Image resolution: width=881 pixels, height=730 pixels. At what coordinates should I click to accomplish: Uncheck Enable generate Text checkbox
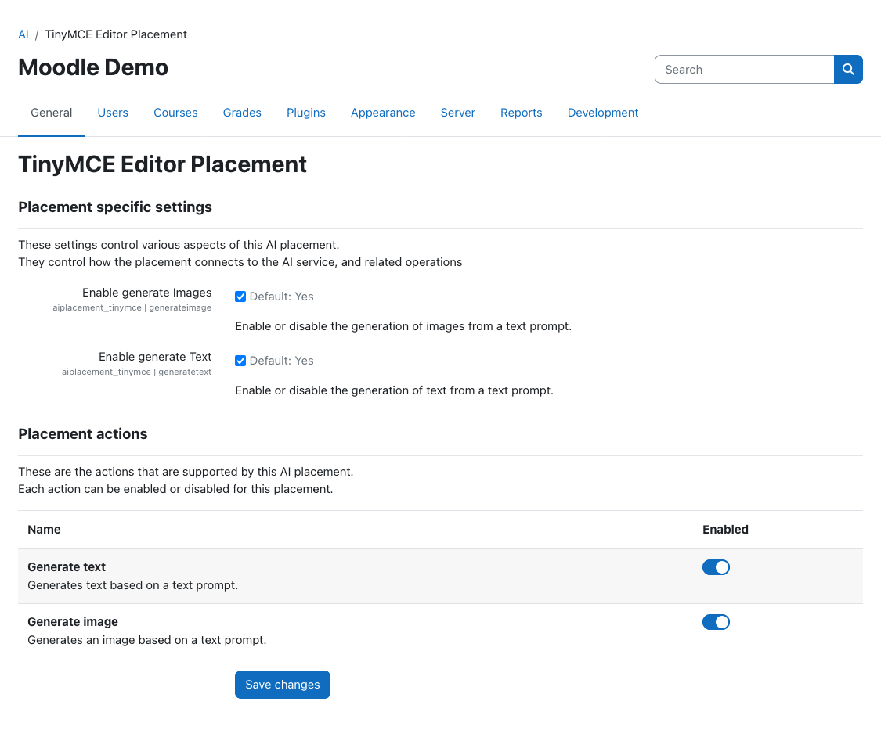(240, 361)
